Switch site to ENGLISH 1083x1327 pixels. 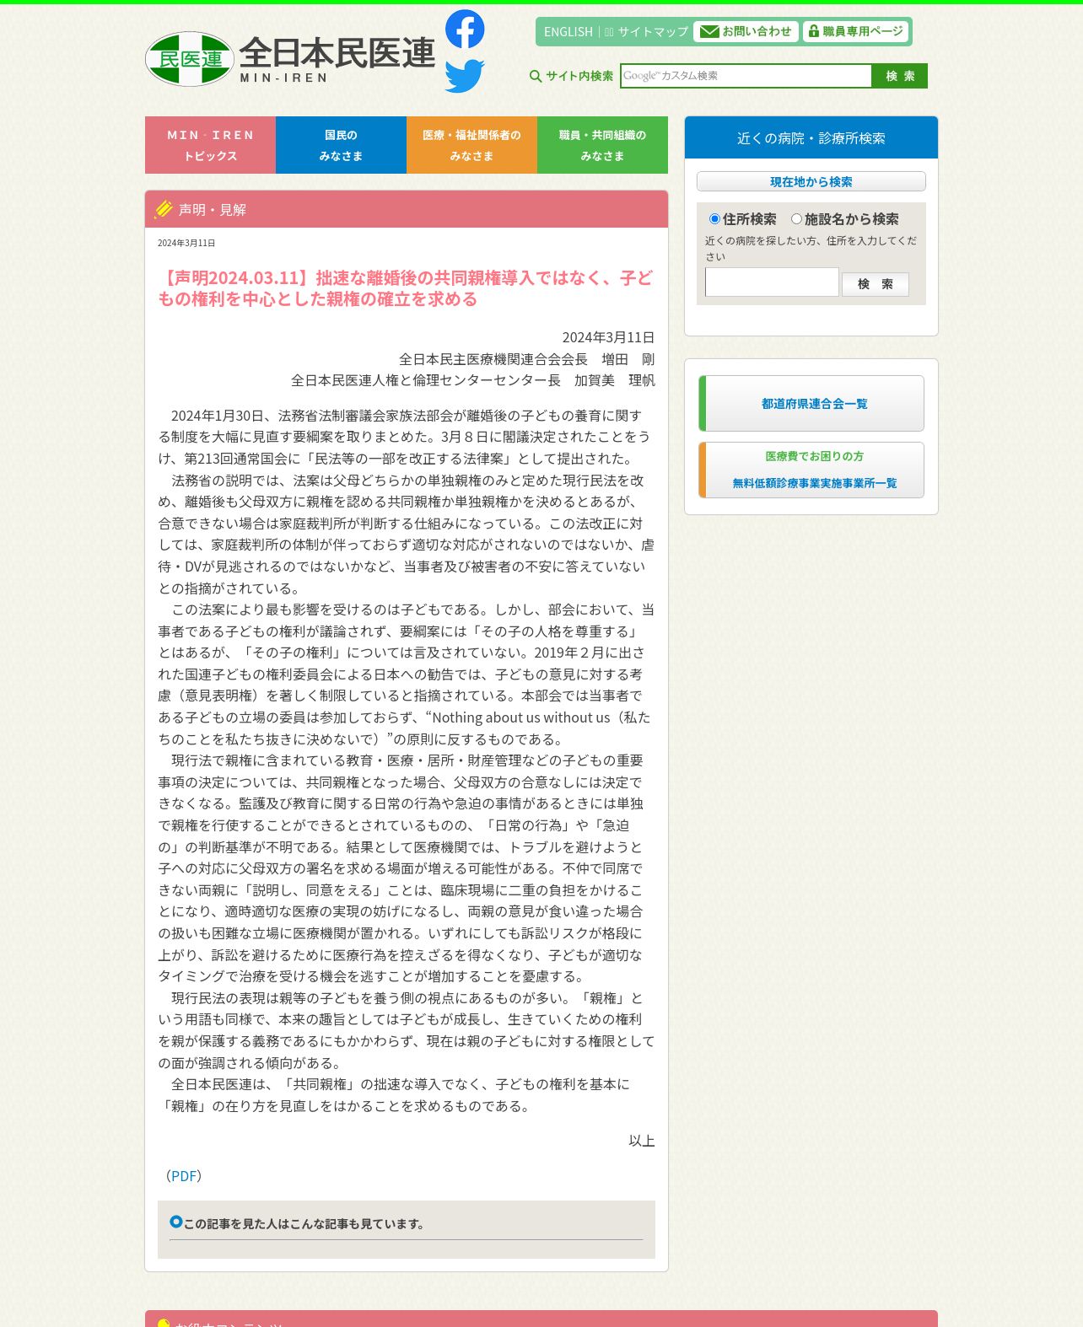pyautogui.click(x=568, y=31)
